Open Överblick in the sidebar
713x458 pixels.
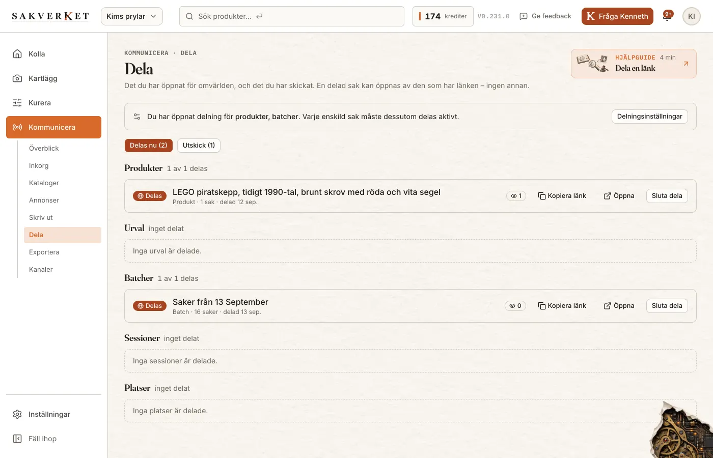(63, 149)
